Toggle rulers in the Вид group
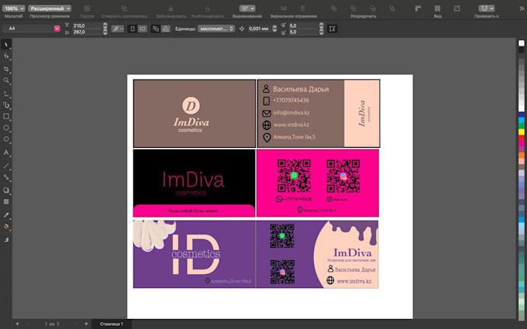The height and width of the screenshot is (329, 527). point(418,9)
